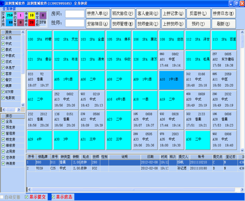Click 房类 list horizontal right arrow

(18, 110)
